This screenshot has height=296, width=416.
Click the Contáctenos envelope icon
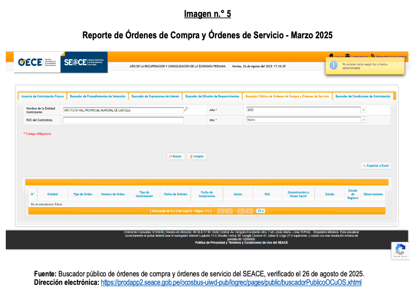coord(347,56)
